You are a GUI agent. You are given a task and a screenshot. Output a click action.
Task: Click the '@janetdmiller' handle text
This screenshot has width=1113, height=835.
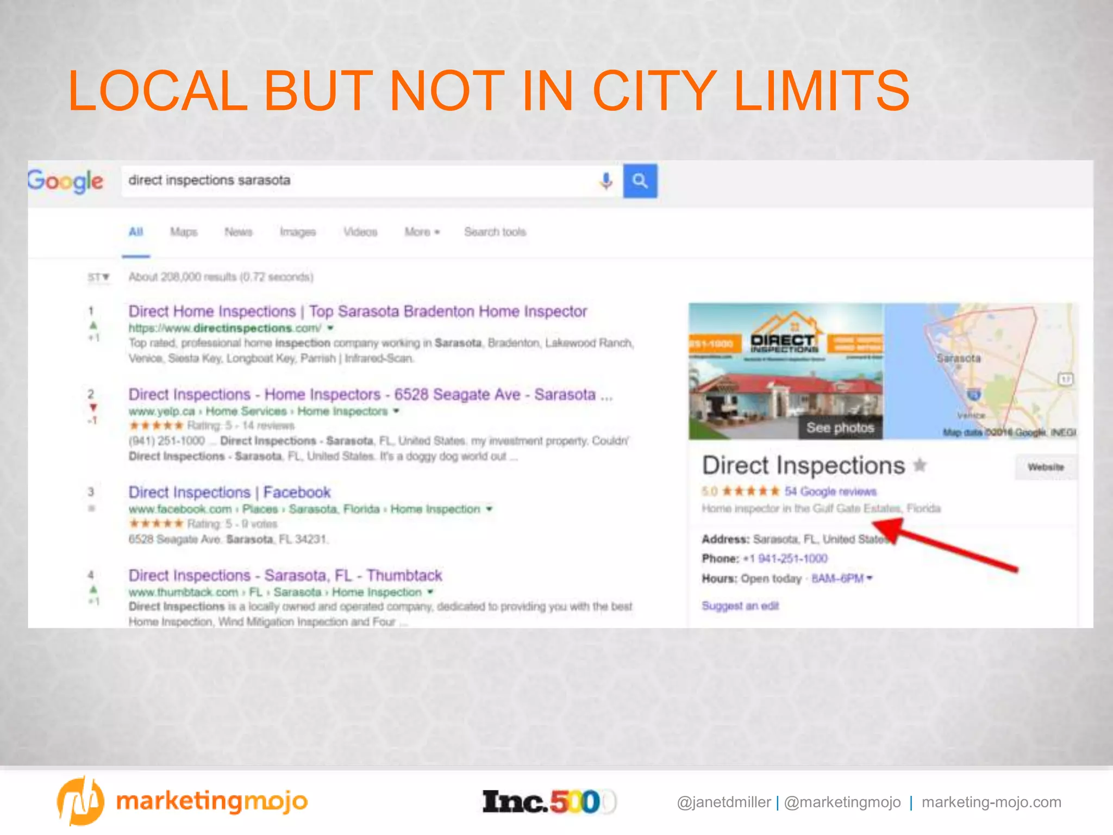coord(724,802)
